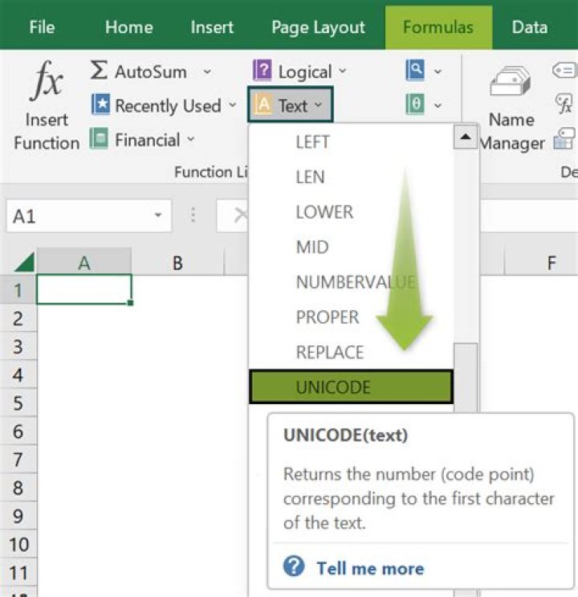578x597 pixels.
Task: Expand the Lookup & Reference dropdown arrow
Action: click(438, 72)
